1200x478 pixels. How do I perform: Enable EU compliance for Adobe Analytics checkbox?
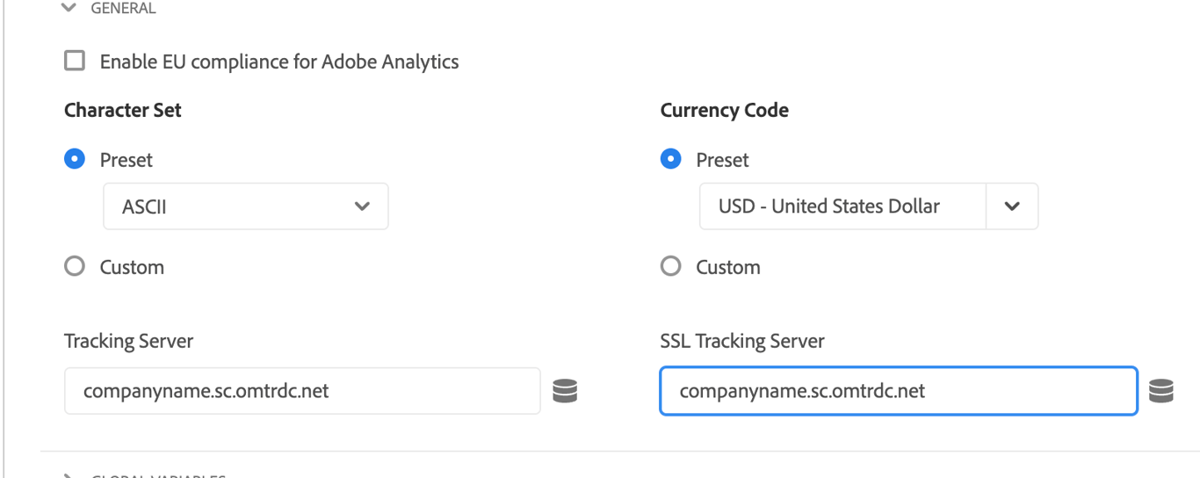pyautogui.click(x=76, y=62)
